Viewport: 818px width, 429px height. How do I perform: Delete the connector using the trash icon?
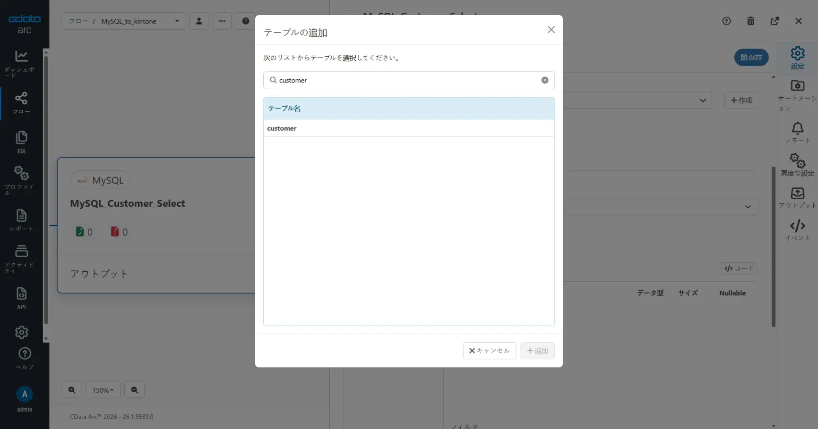pyautogui.click(x=751, y=21)
